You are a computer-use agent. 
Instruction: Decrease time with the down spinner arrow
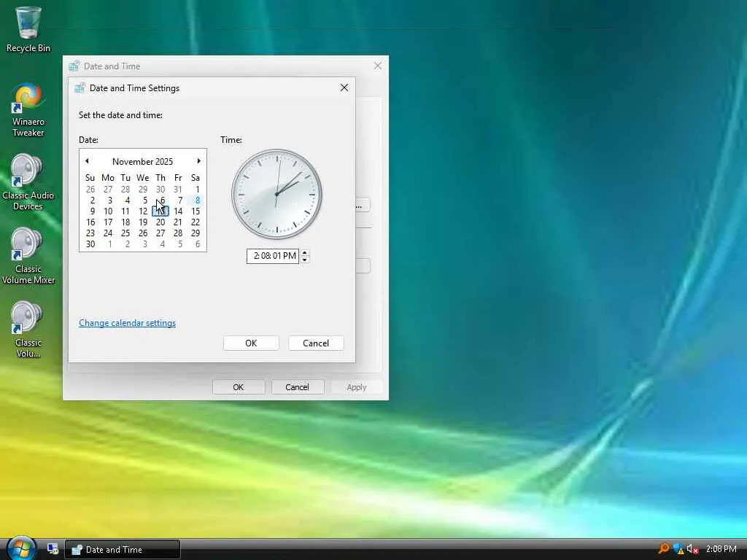coord(304,260)
